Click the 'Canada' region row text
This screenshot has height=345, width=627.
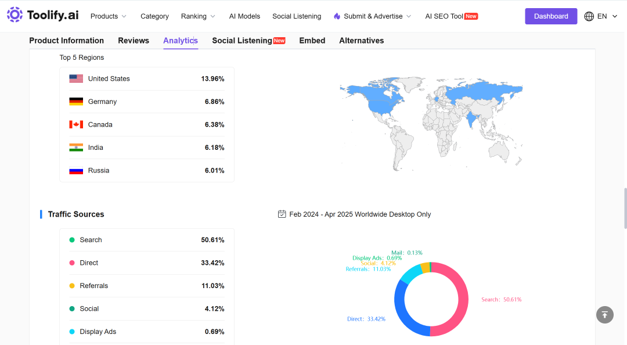(100, 124)
